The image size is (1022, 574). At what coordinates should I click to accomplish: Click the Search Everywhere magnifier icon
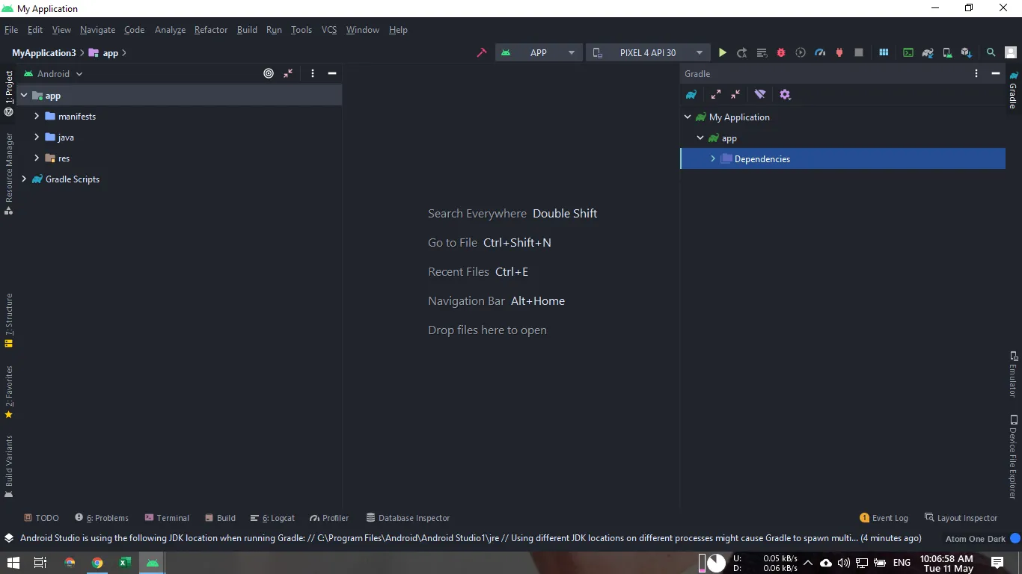click(991, 52)
